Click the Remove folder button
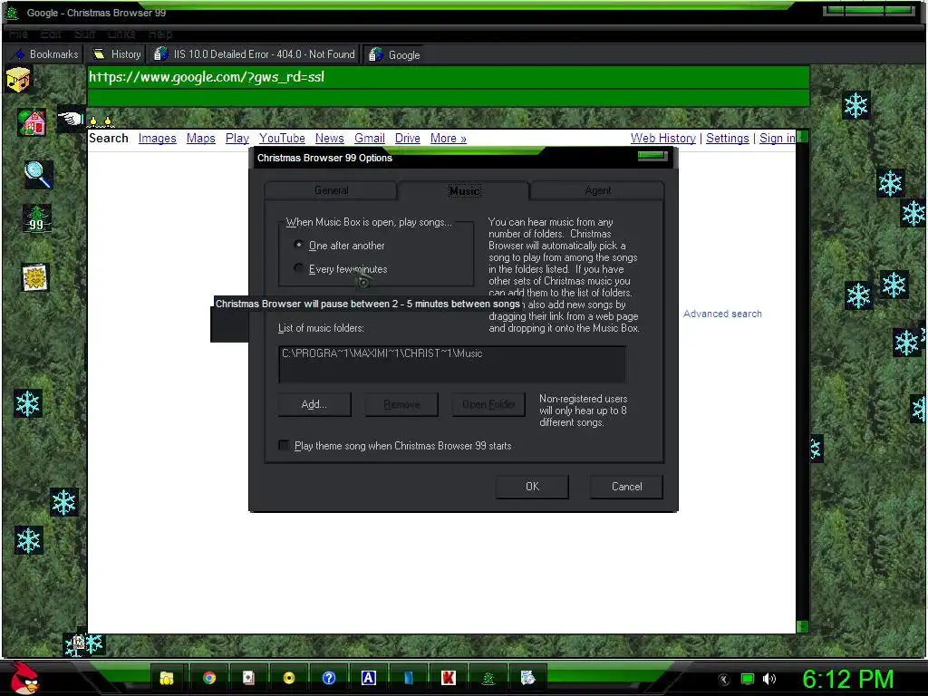This screenshot has width=928, height=696. coord(401,404)
